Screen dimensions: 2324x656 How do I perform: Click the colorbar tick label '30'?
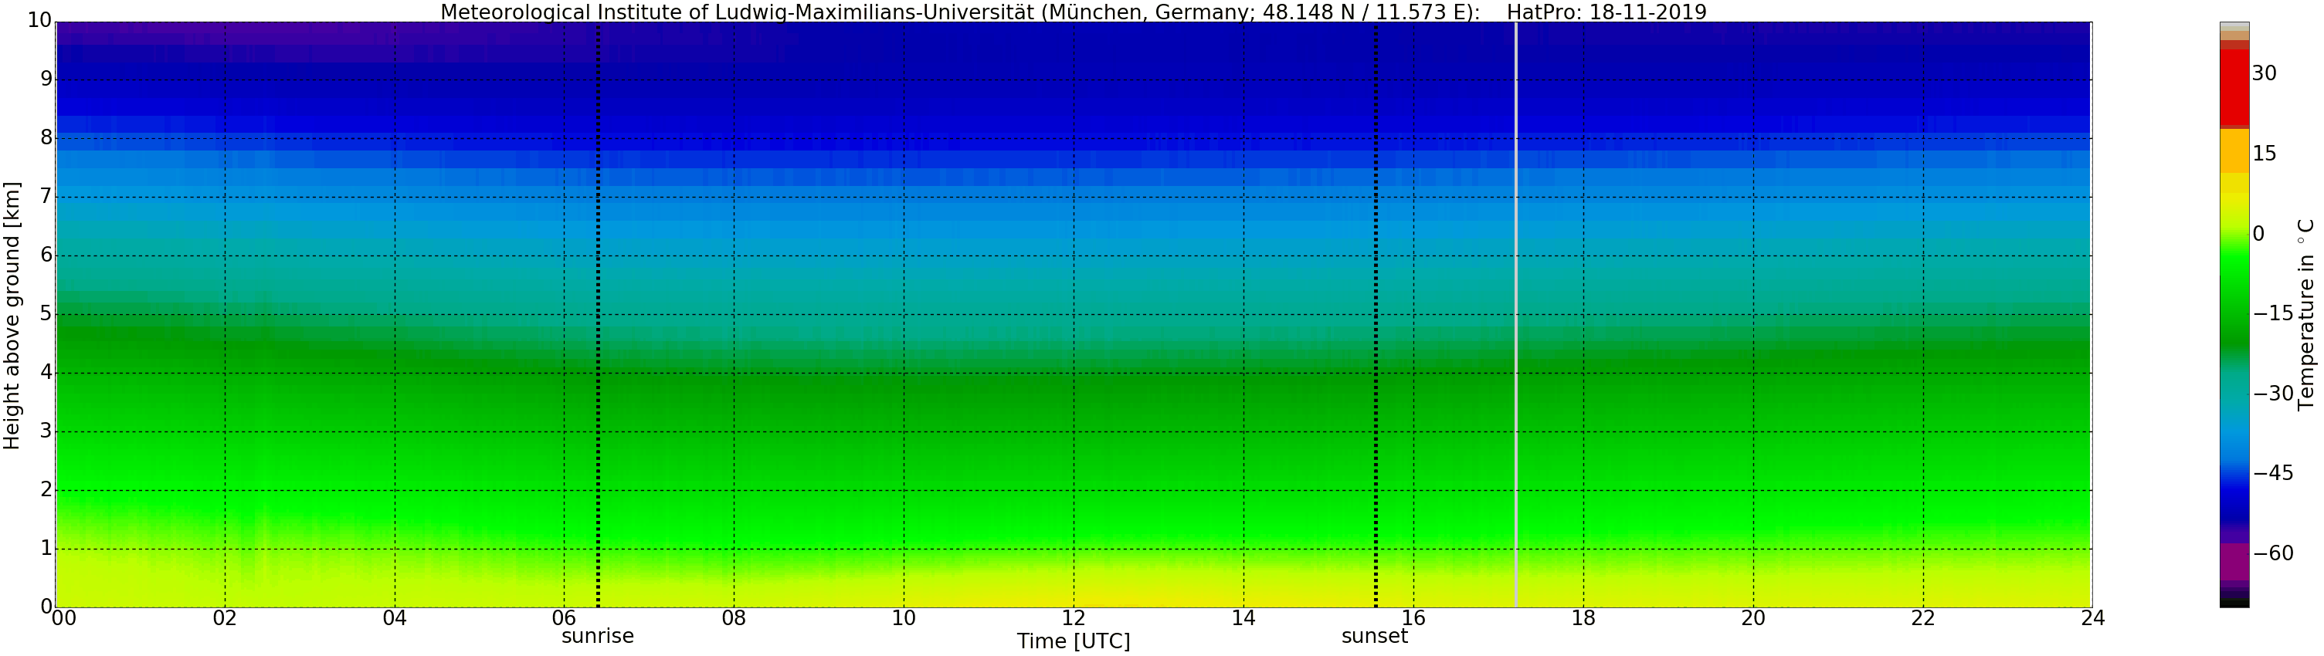[2265, 73]
